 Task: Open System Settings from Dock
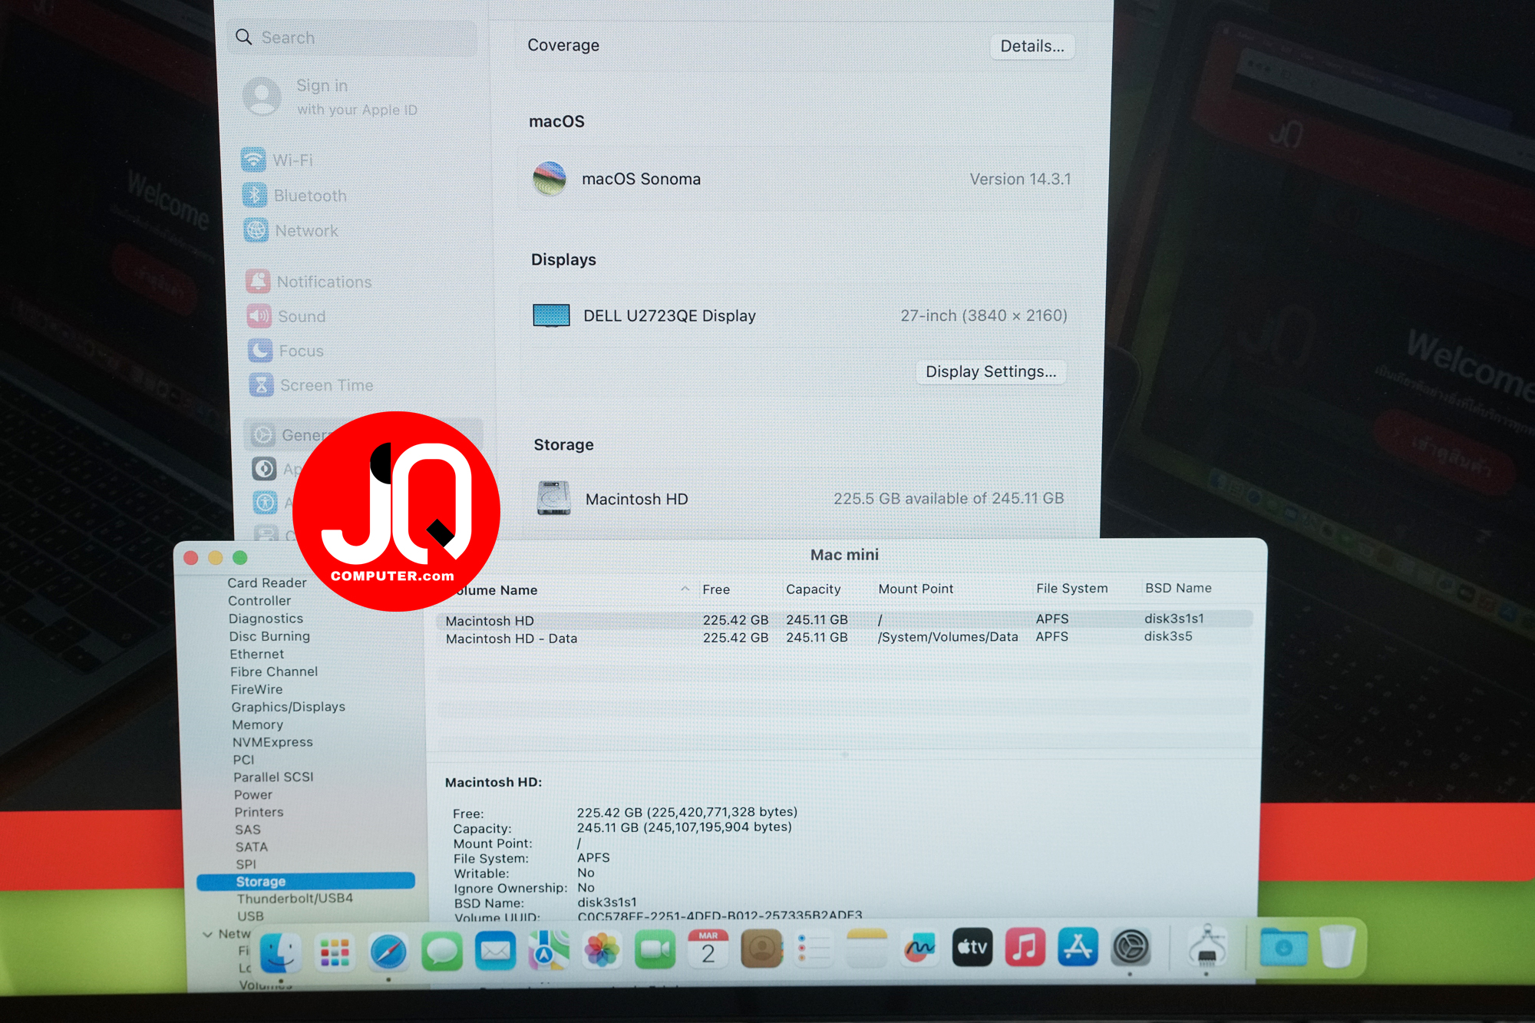(x=1131, y=946)
